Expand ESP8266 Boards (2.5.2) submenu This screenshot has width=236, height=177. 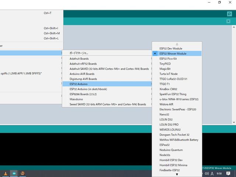107,94
